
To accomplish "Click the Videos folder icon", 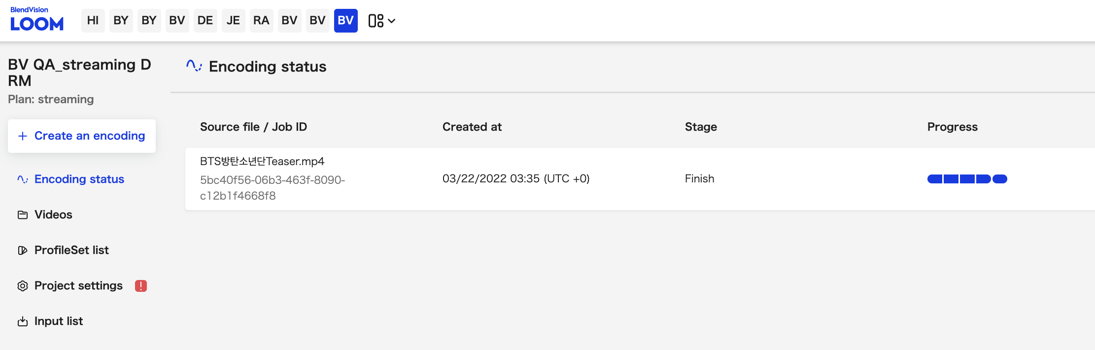I will click(x=23, y=215).
